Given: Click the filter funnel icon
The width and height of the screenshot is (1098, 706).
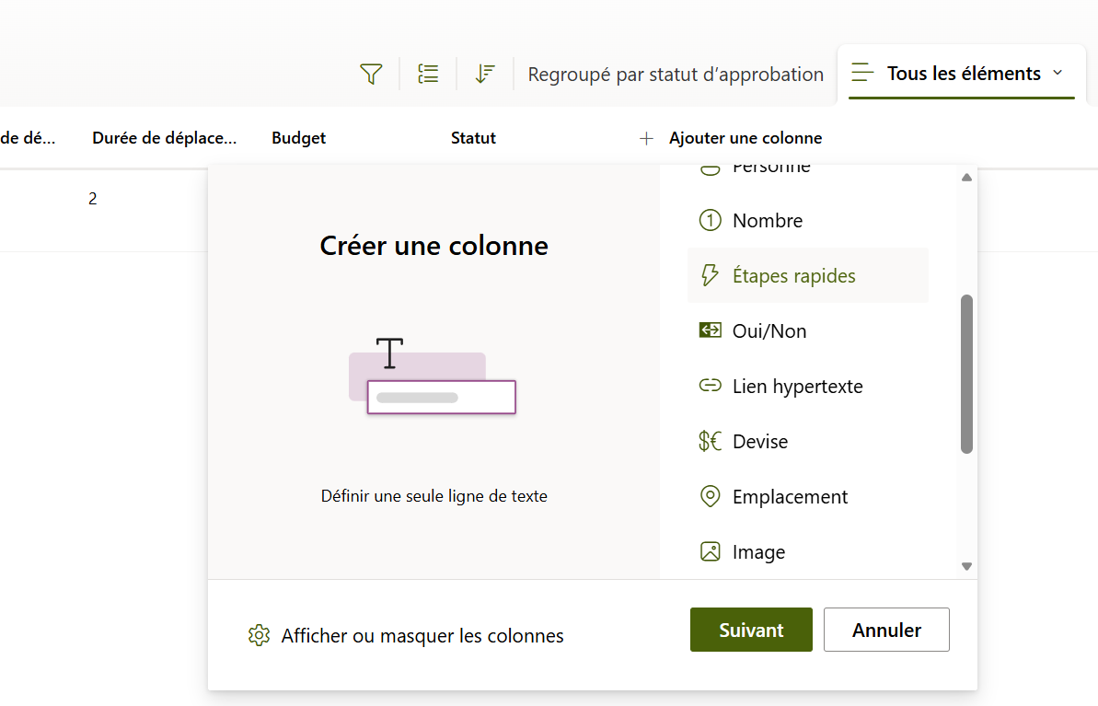Looking at the screenshot, I should pyautogui.click(x=371, y=75).
